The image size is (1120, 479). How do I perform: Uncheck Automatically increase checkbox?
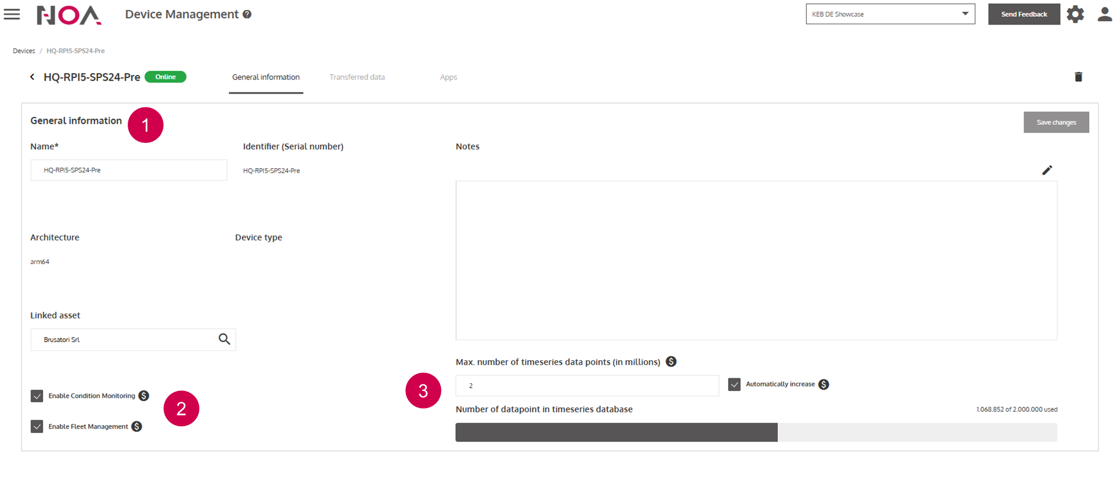[734, 384]
